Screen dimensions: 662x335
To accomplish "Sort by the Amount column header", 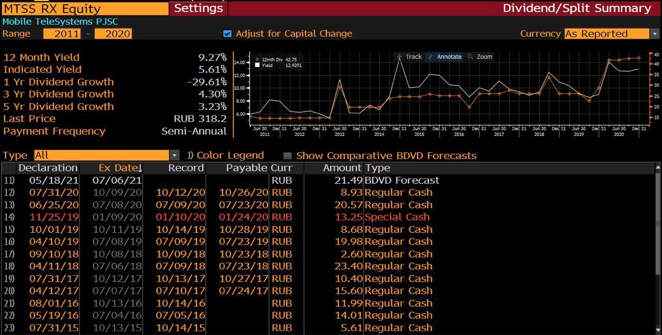I will coord(342,168).
